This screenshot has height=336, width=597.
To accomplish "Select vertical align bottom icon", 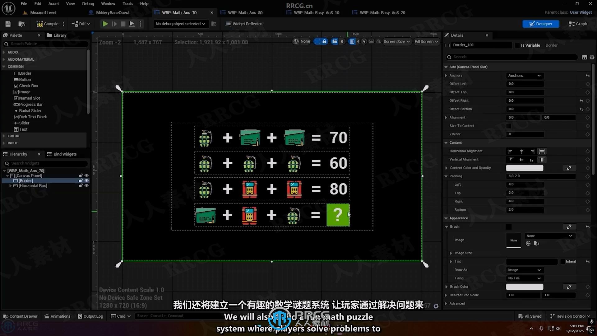I will [x=532, y=160].
